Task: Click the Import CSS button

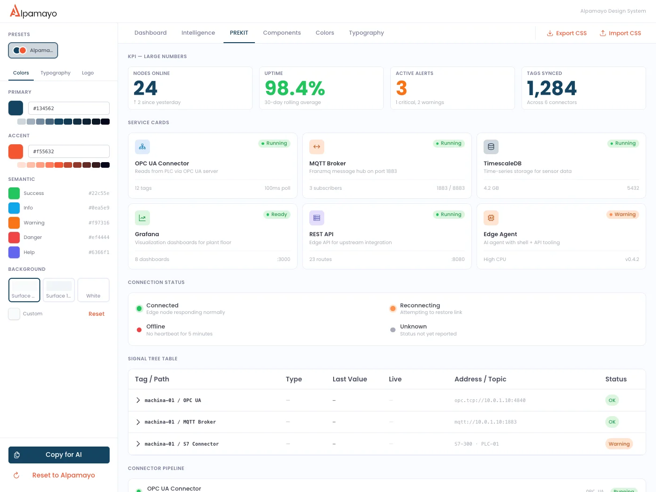Action: tap(620, 33)
